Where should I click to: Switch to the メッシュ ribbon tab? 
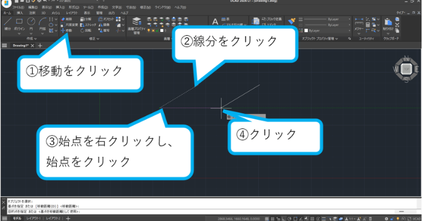click(x=56, y=13)
